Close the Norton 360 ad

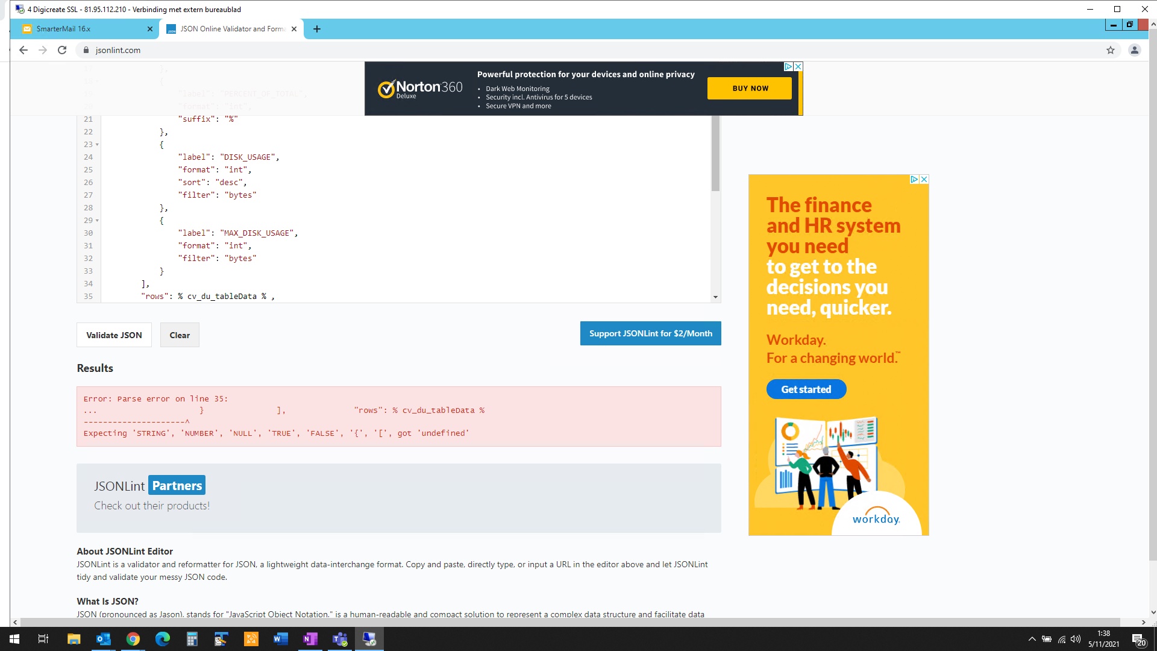click(798, 66)
